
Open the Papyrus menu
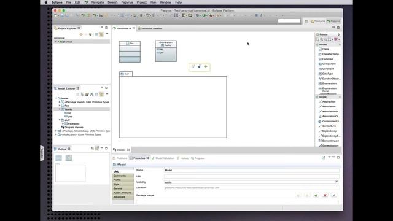127,2
